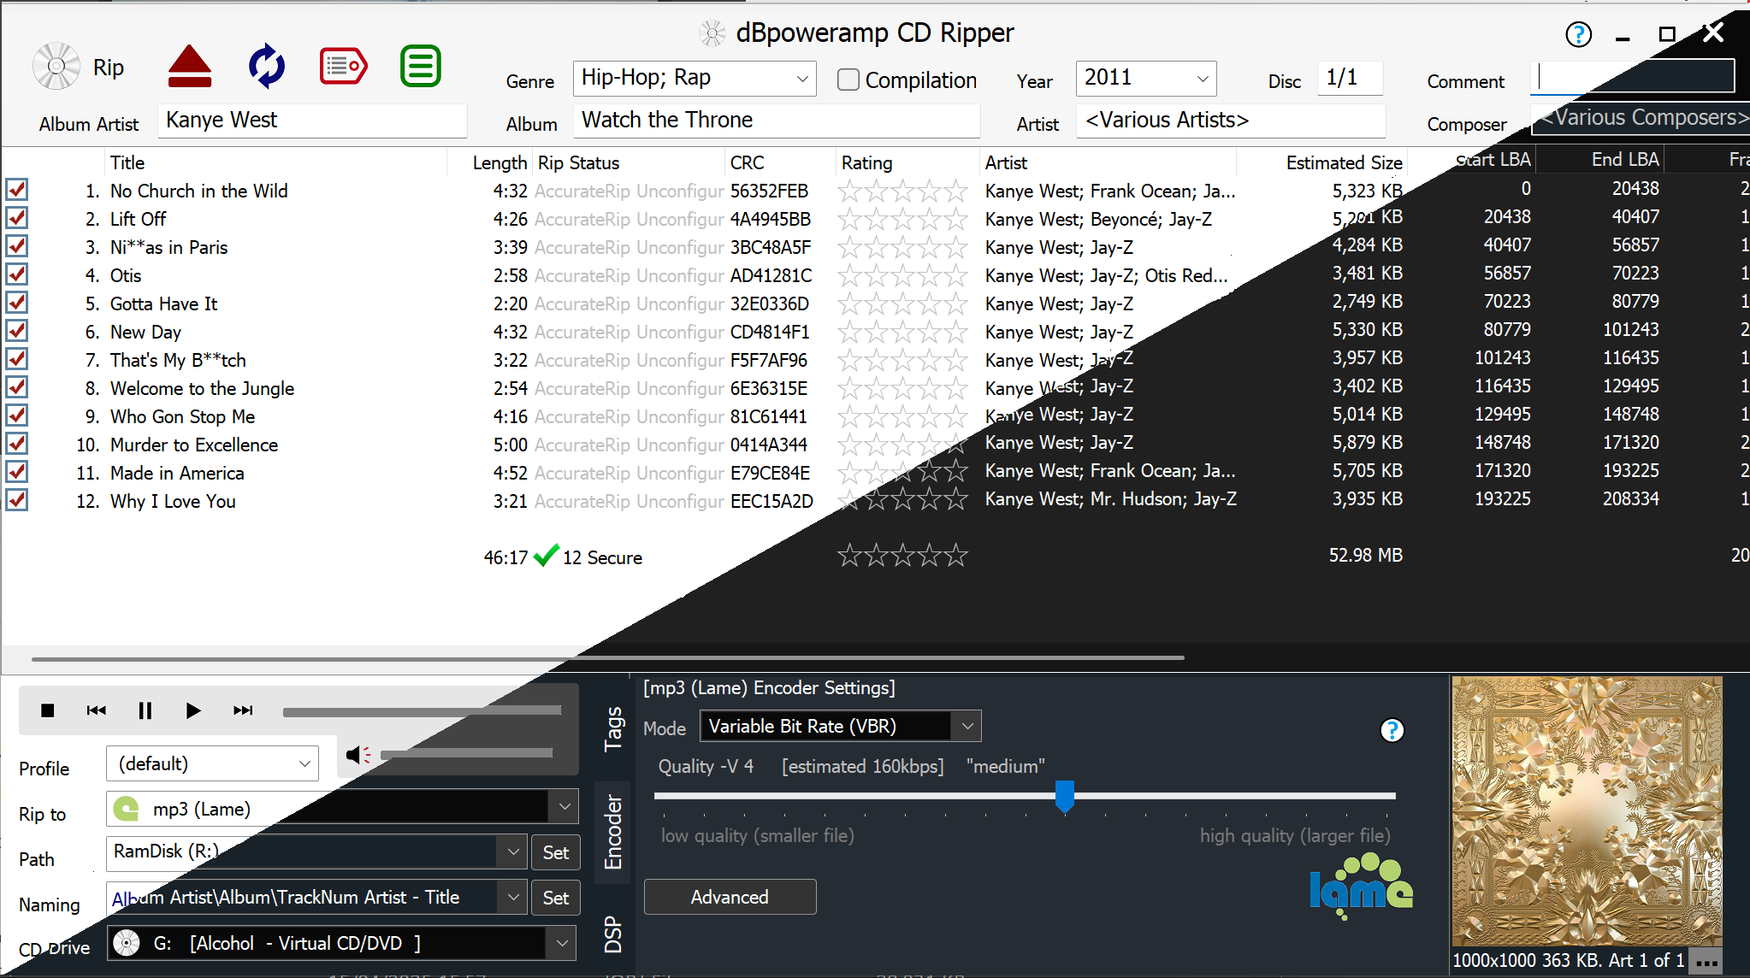Image resolution: width=1750 pixels, height=978 pixels.
Task: Open the help question mark in title bar
Action: (1578, 34)
